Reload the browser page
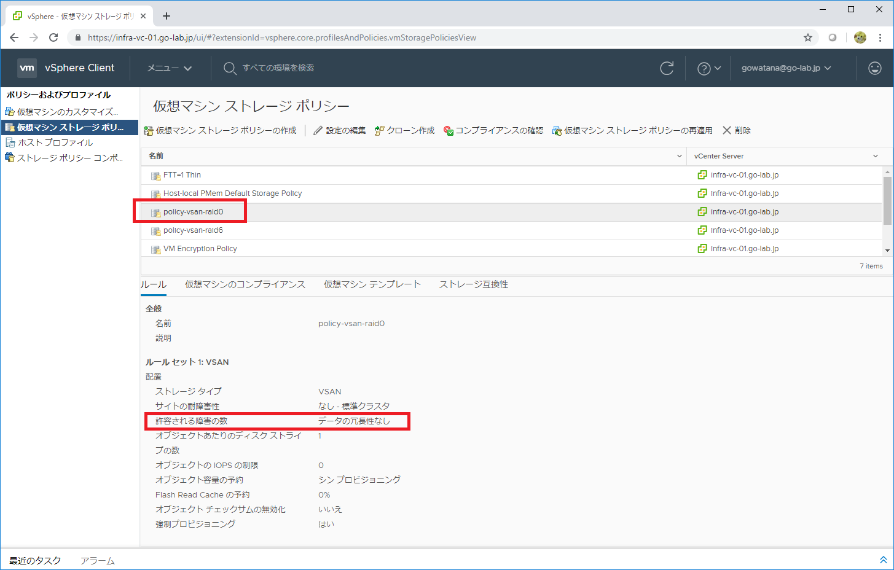Screen dimensions: 894x570 53,37
